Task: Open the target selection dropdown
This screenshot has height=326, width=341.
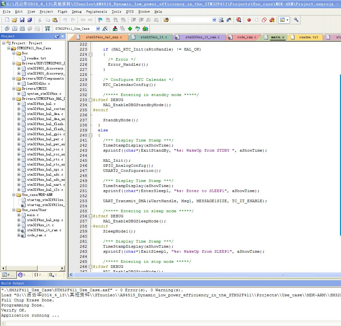Action: [x=98, y=29]
